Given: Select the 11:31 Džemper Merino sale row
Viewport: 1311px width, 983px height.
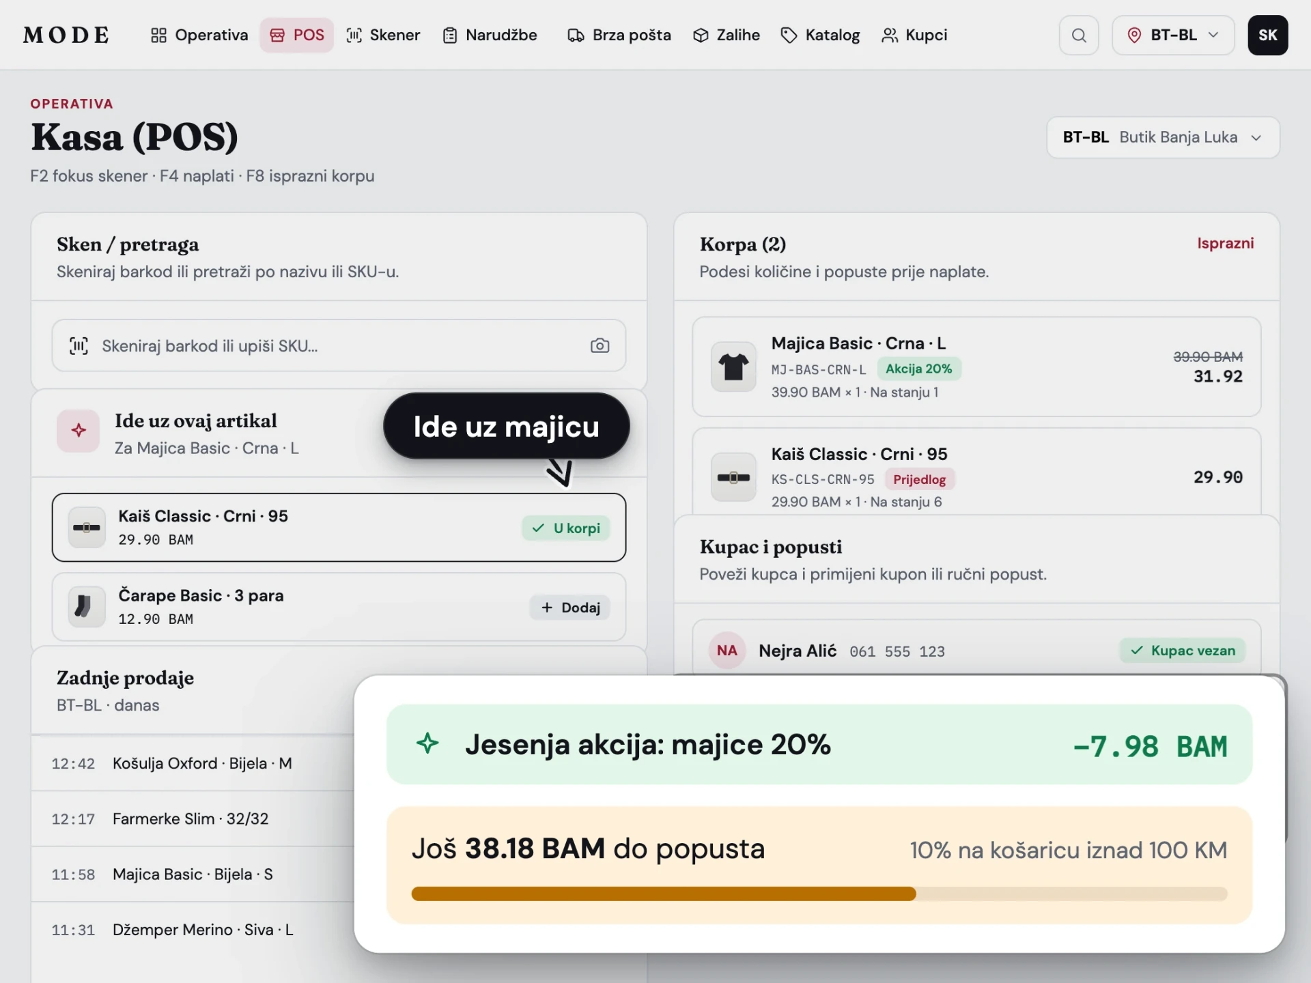Looking at the screenshot, I should point(193,930).
